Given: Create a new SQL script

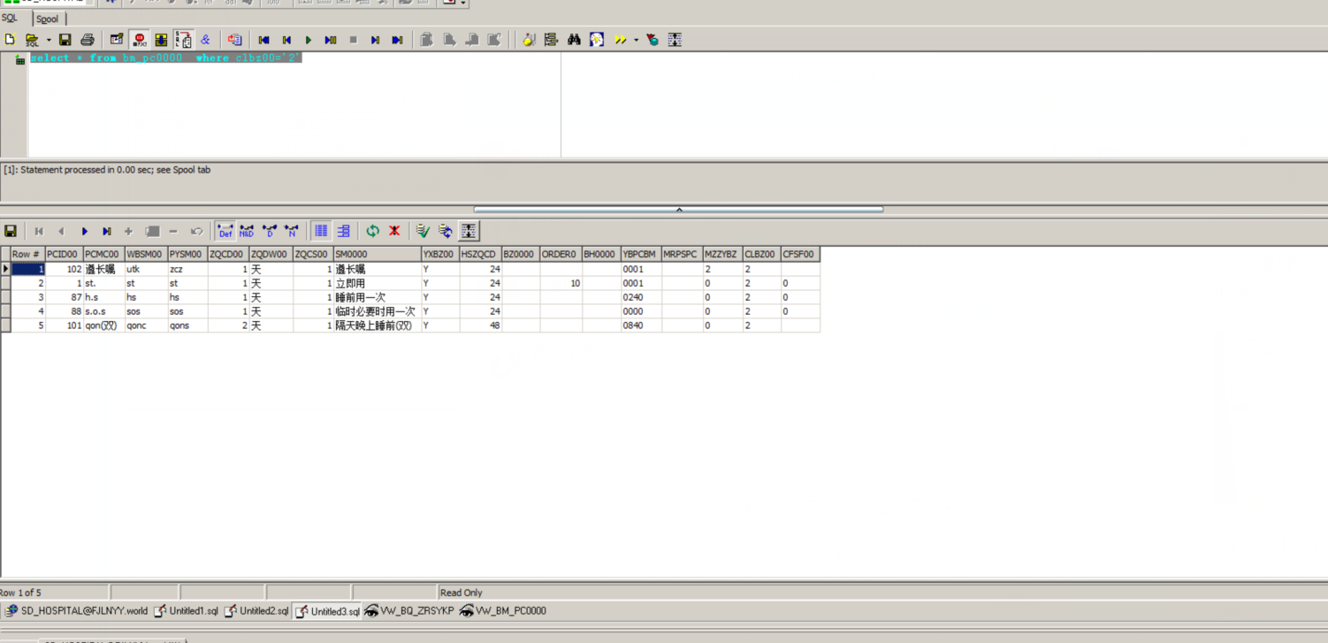Looking at the screenshot, I should 10,40.
